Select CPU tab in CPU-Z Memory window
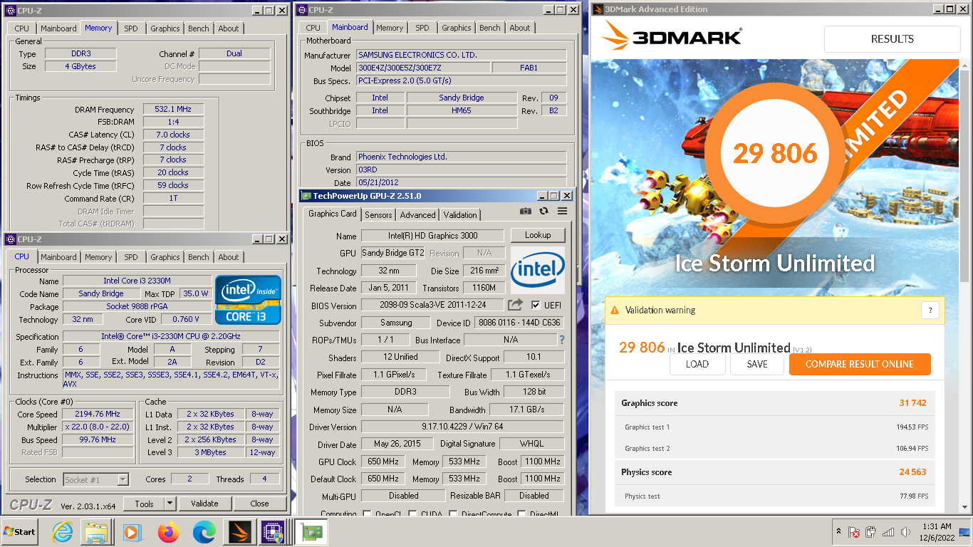Viewport: 973px width, 547px height. (x=22, y=28)
